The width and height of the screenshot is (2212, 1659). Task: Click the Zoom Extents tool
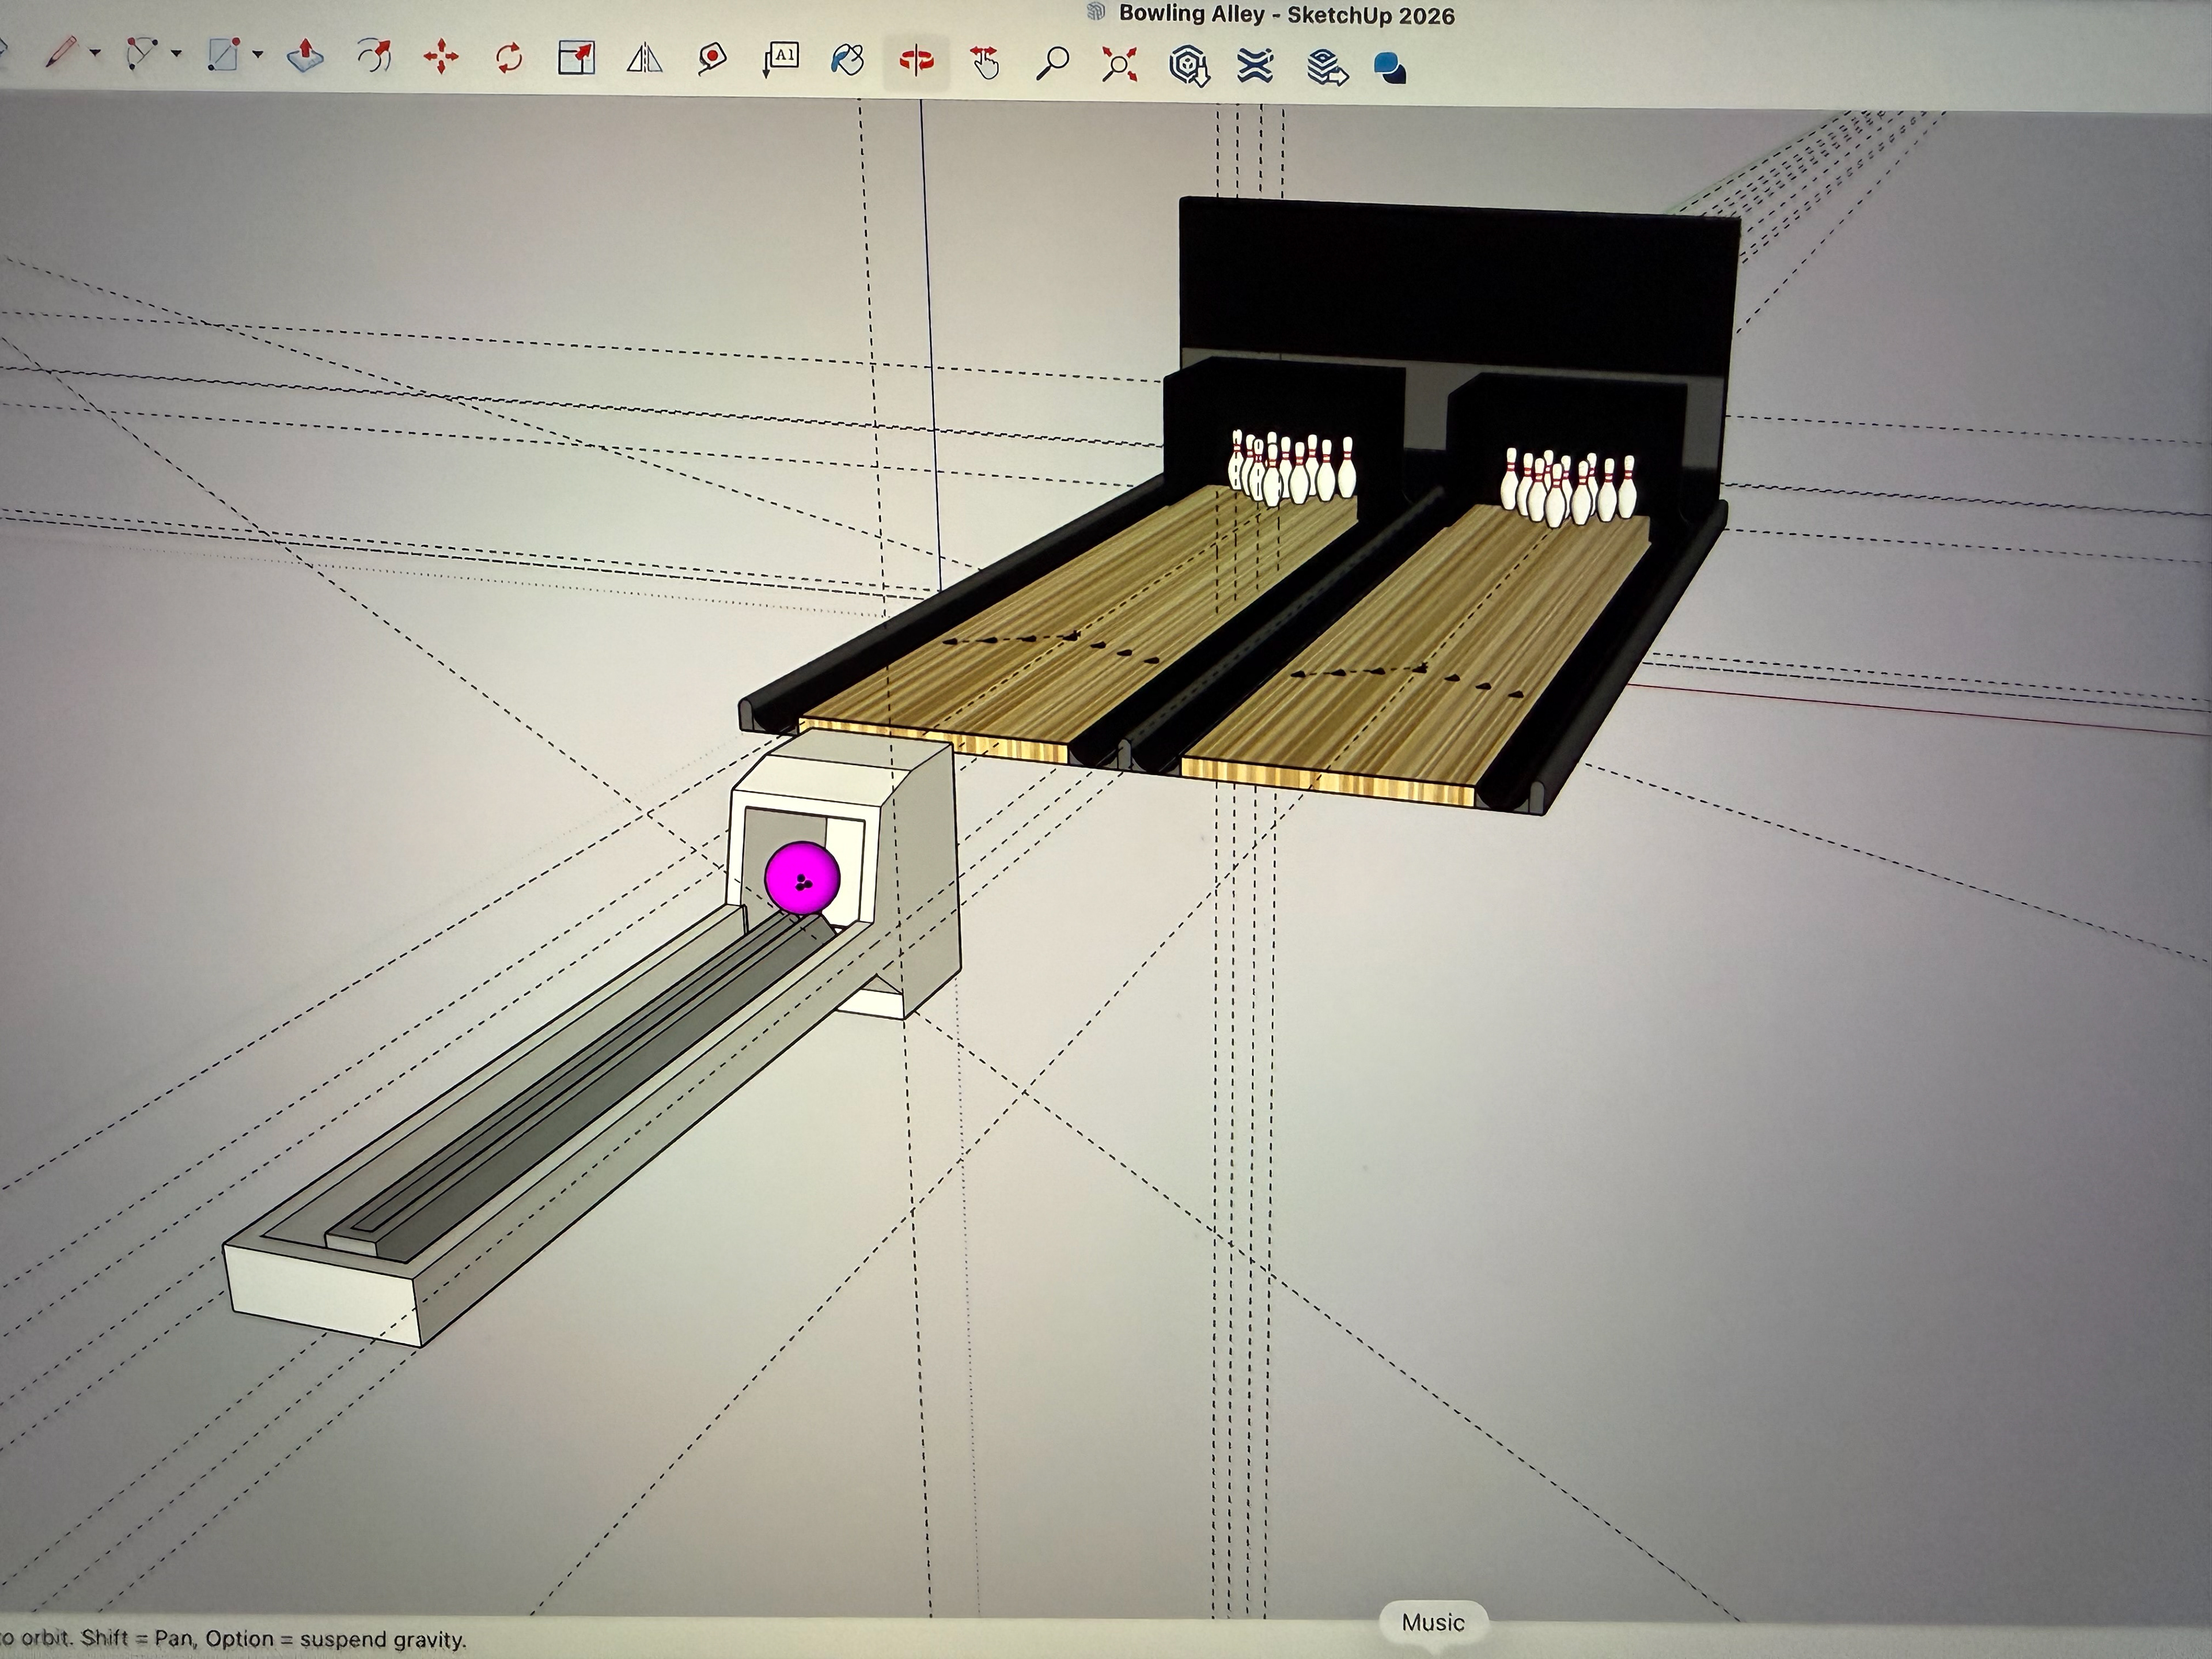[x=1120, y=65]
